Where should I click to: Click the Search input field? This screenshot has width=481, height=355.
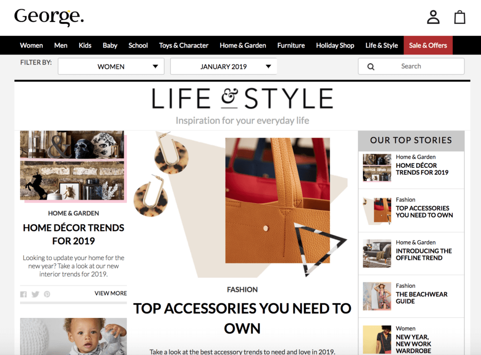pos(411,66)
